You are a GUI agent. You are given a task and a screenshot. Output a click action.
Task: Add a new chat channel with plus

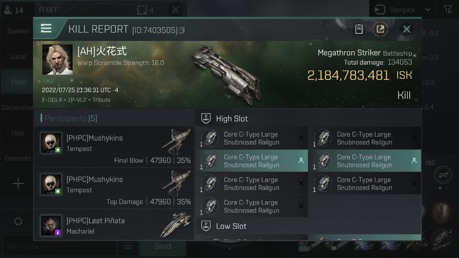pyautogui.click(x=18, y=184)
